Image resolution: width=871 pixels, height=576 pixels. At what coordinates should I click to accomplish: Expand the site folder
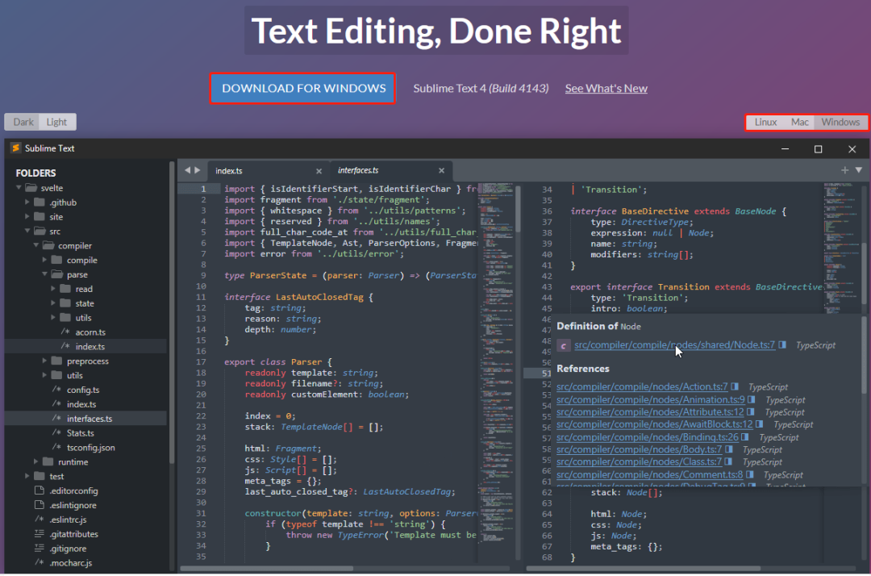click(27, 217)
